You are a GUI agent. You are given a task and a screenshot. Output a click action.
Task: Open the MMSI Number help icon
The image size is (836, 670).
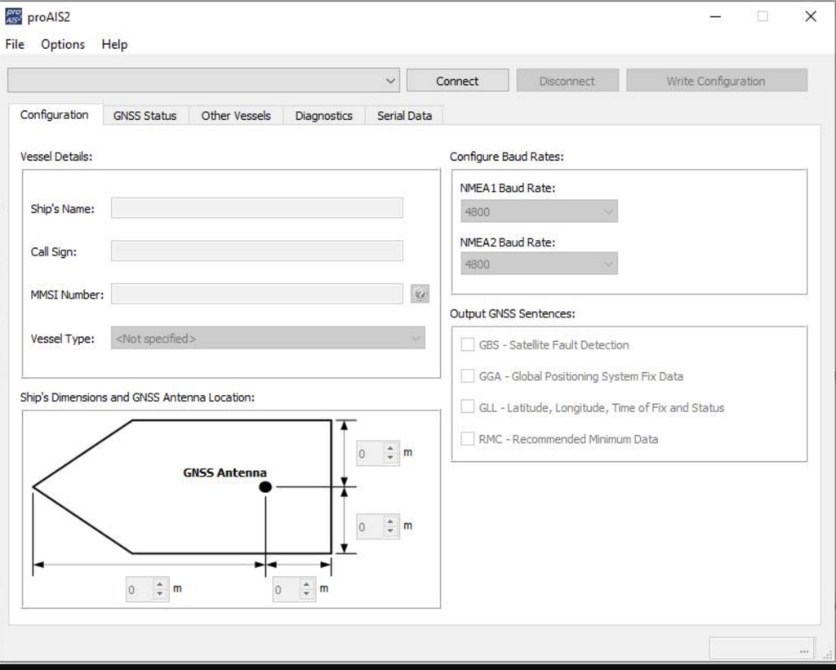point(420,294)
